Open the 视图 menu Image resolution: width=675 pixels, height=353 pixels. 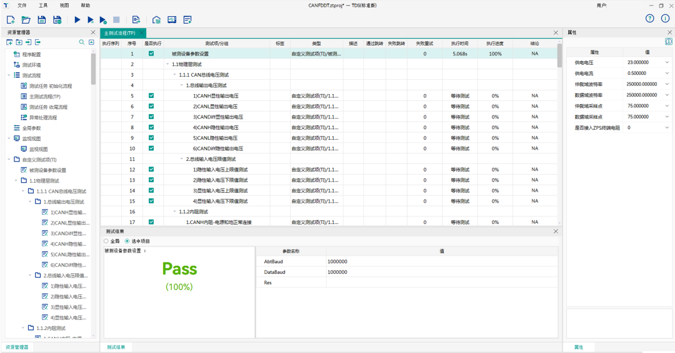64,6
